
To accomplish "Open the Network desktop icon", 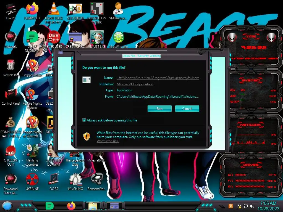I will pos(11,40).
